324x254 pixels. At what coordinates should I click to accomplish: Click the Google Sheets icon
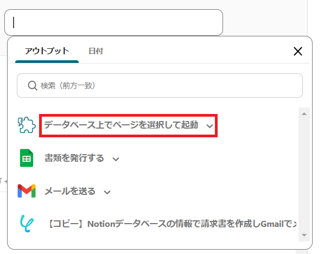27,158
